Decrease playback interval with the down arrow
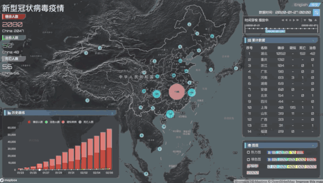 click(x=305, y=20)
